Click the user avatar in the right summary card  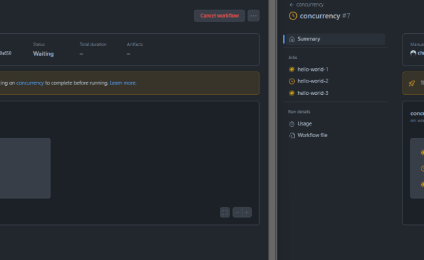click(x=413, y=53)
